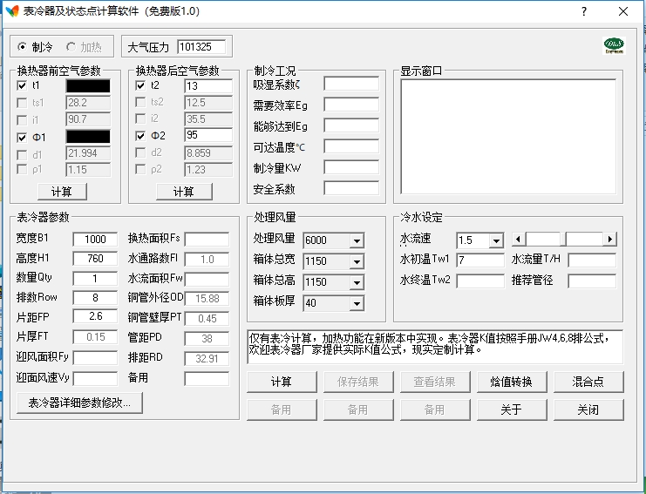Image resolution: width=646 pixels, height=494 pixels.
Task: Open the 箱体板厚 dropdown list
Action: [x=356, y=303]
